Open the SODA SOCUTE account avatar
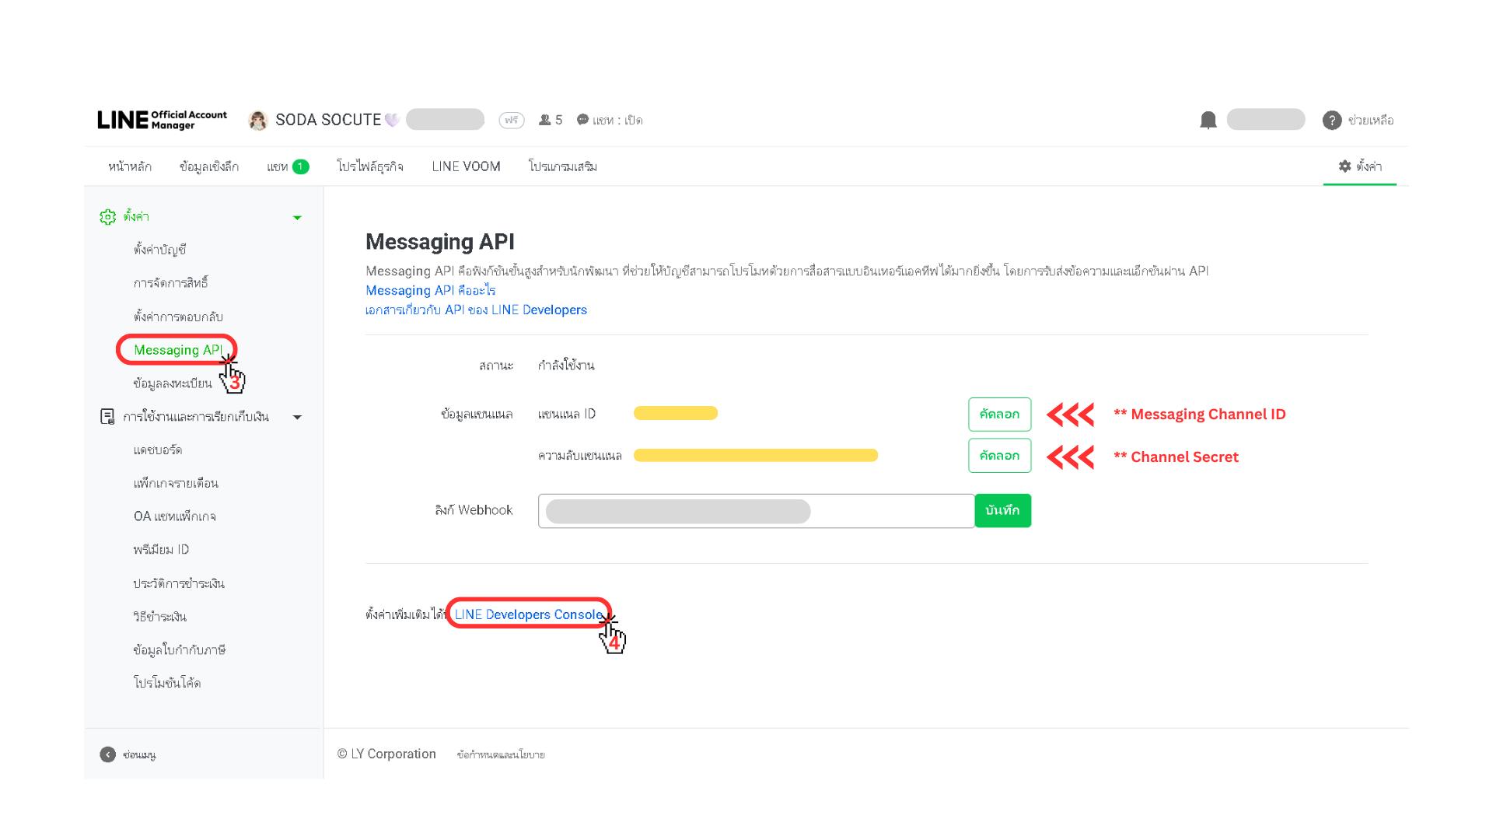The image size is (1493, 840). pos(258,121)
